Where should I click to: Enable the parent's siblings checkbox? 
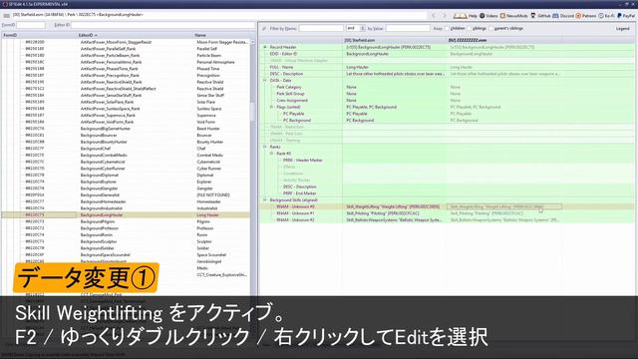pos(491,29)
